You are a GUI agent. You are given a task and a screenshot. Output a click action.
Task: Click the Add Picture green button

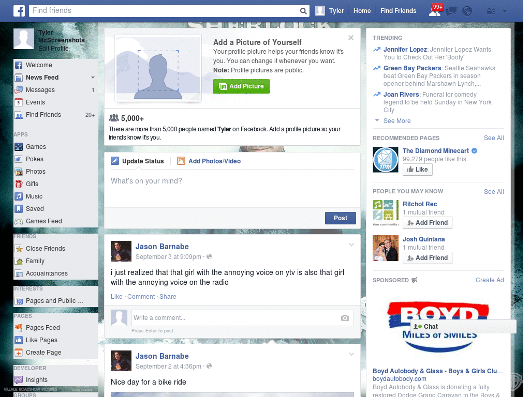pos(241,86)
